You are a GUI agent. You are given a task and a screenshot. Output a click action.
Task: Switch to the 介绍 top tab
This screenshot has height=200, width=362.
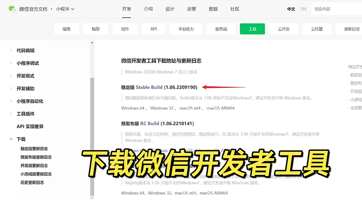(148, 9)
